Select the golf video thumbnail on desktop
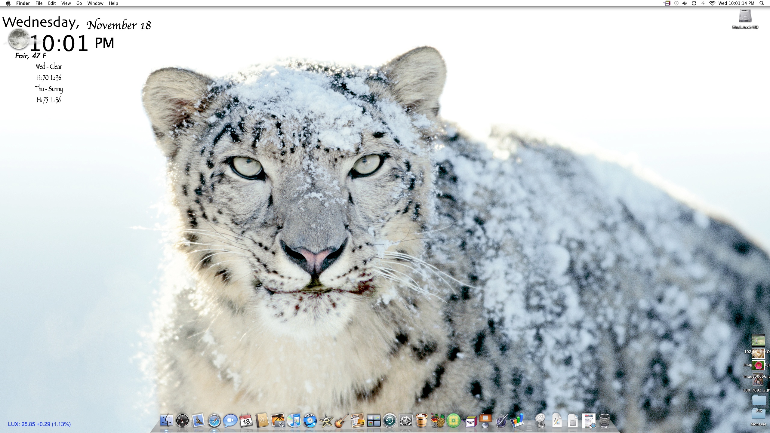This screenshot has height=433, width=770. pyautogui.click(x=758, y=341)
